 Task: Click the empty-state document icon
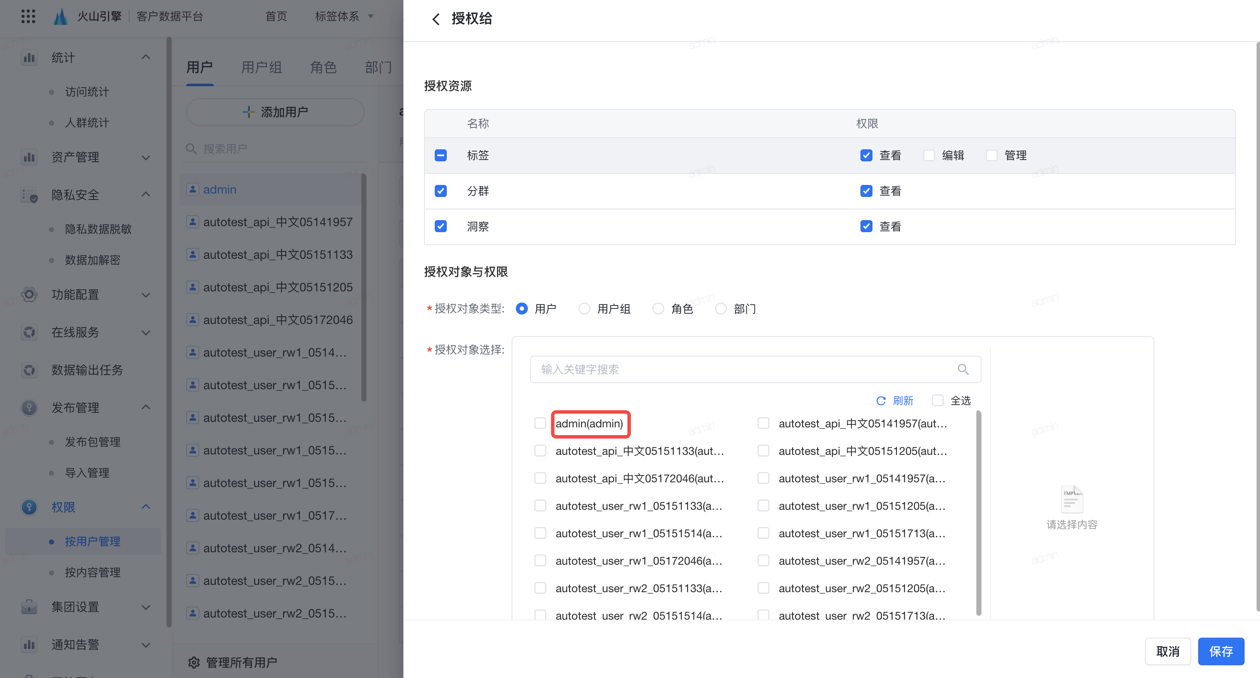click(1072, 499)
